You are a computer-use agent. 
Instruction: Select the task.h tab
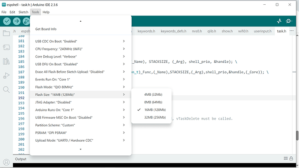point(282,31)
